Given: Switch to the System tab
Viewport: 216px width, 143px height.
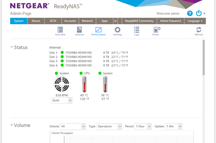Looking at the screenshot, I should (x=19, y=21).
